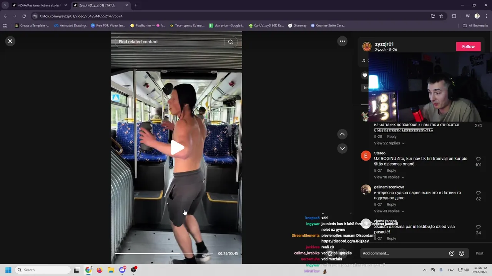Open Giveaway bookmark

pos(297,26)
